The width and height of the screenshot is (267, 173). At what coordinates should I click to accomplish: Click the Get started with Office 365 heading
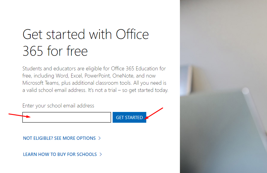click(x=85, y=43)
